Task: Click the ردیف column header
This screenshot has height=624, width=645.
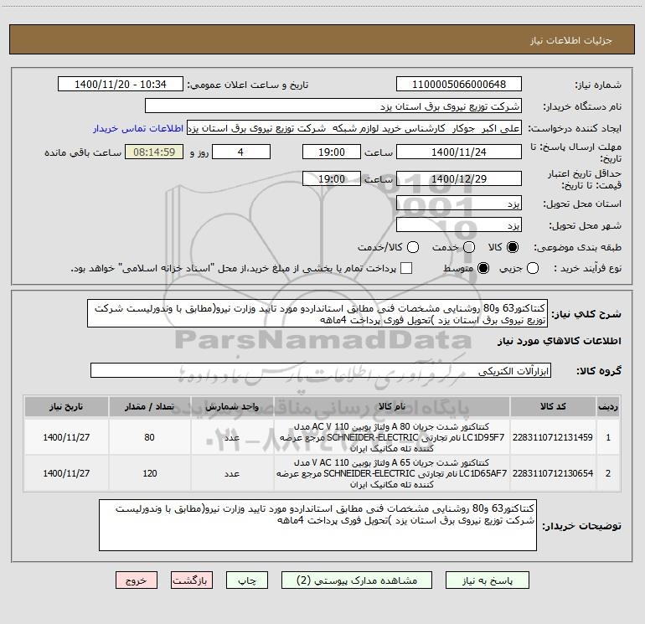Action: (608, 407)
